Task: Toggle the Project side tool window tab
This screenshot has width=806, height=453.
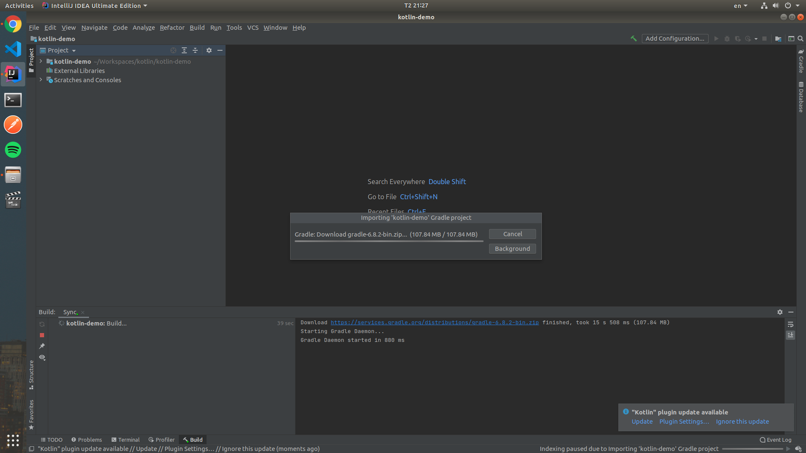Action: 31,60
